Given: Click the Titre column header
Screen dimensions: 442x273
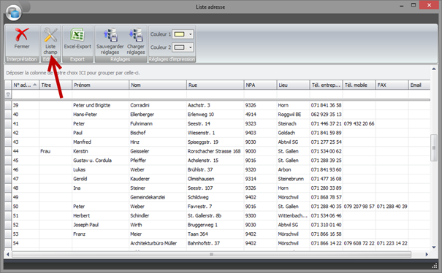Looking at the screenshot, I should click(56, 85).
